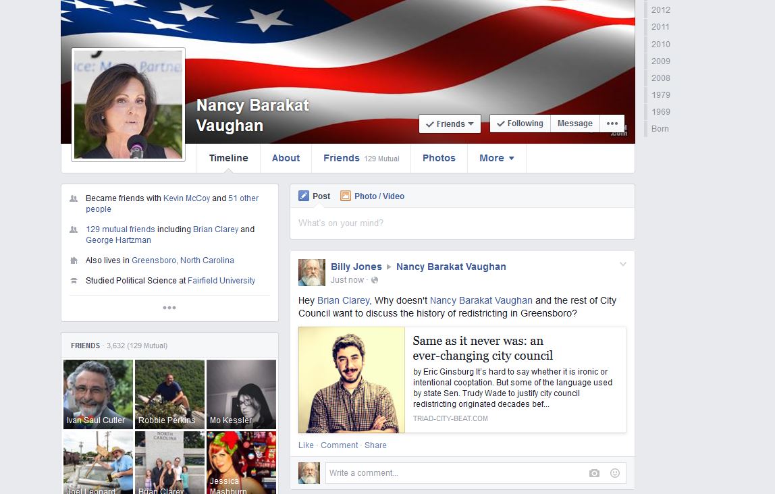Jump to 1979 on the timeline
Image resolution: width=775 pixels, height=494 pixels.
(660, 95)
